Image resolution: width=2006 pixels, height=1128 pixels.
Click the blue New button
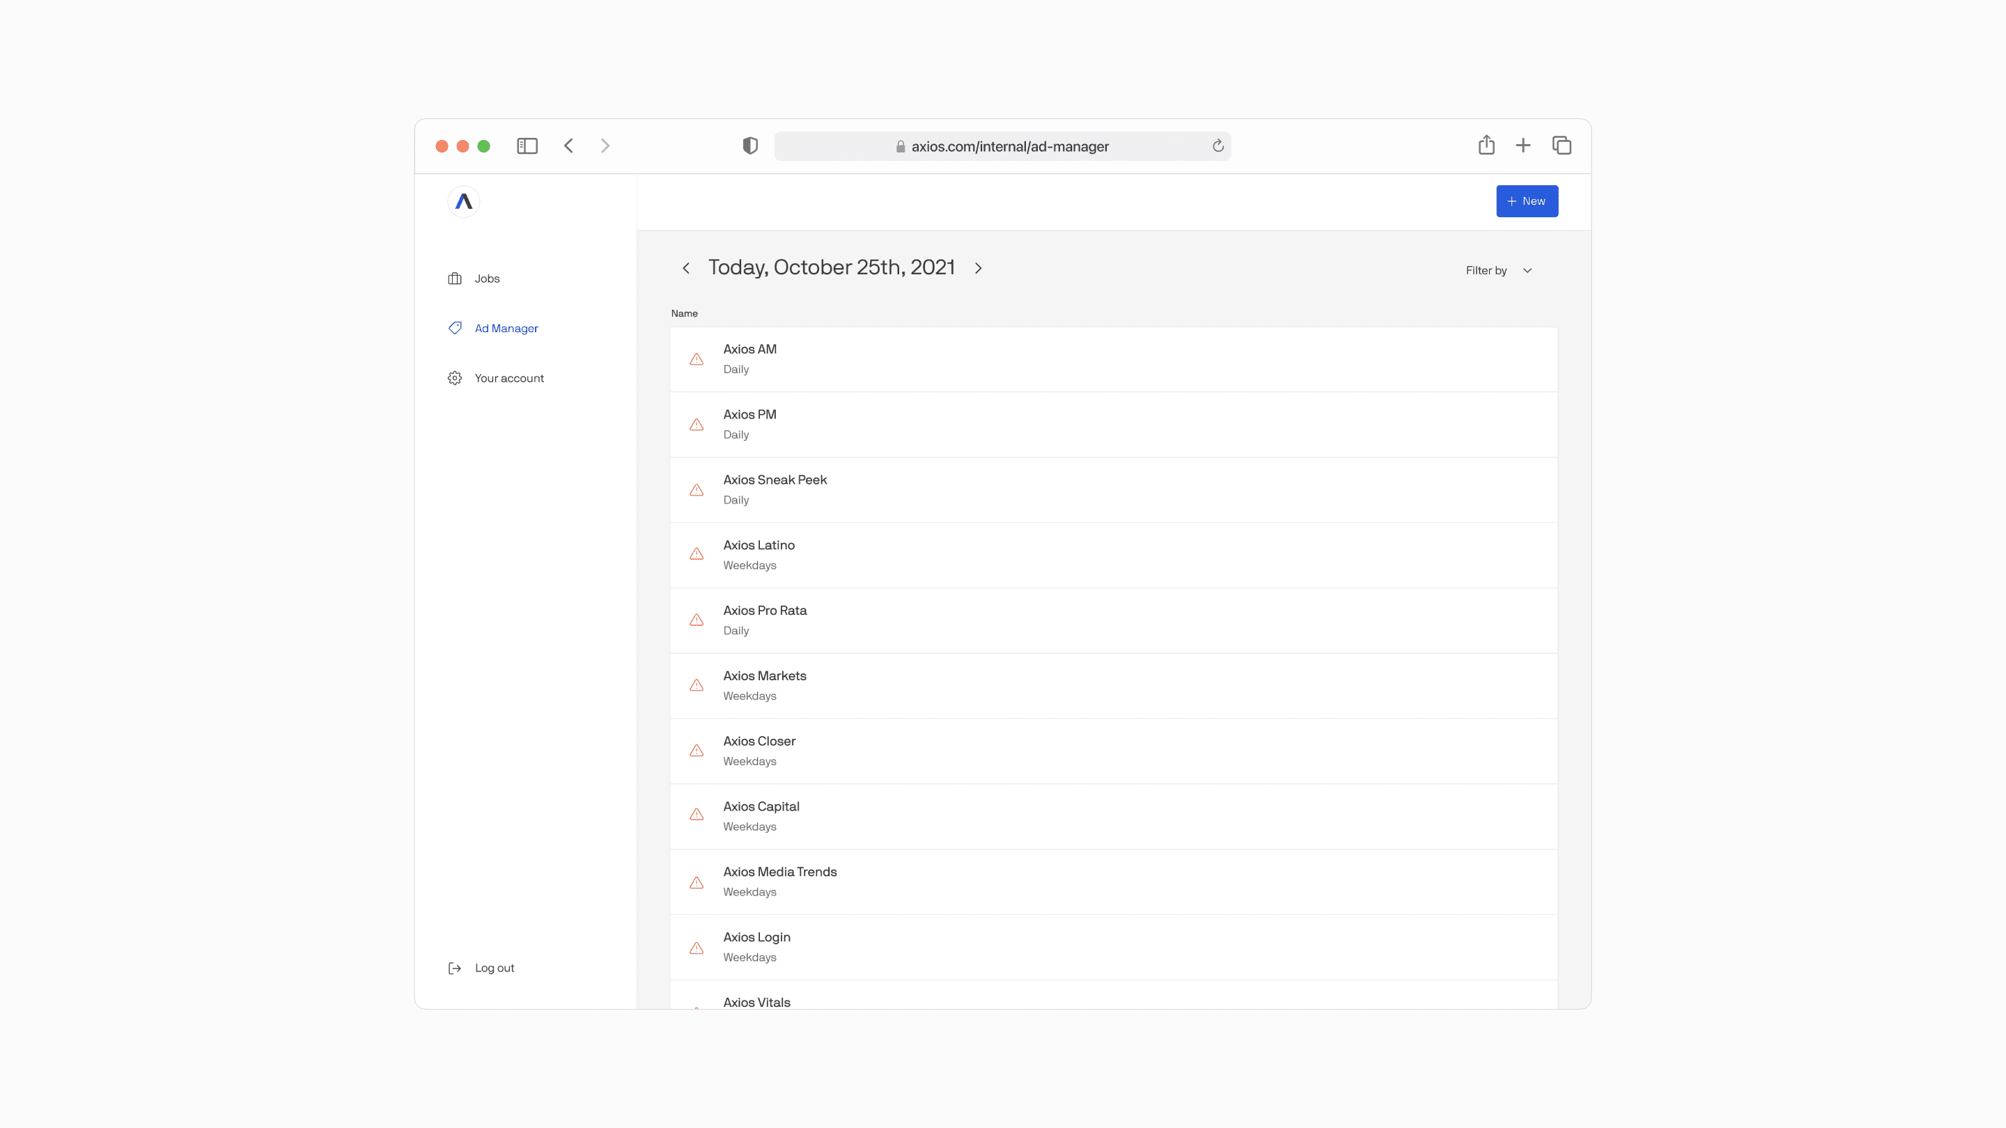coord(1527,201)
